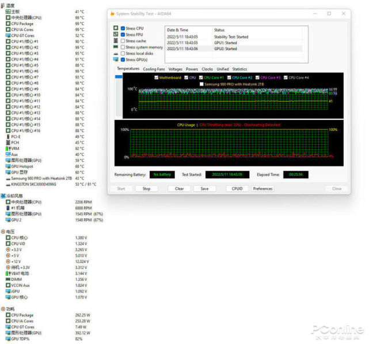Viewport: 369px width, 344px height.
Task: Click the 主板 motherboard icon
Action: pyautogui.click(x=8, y=11)
